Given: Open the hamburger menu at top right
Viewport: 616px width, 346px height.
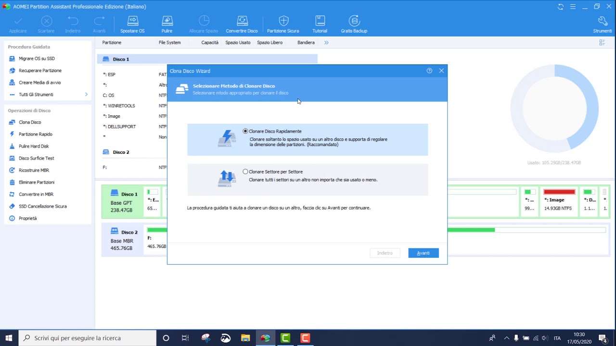Looking at the screenshot, I should [x=572, y=6].
